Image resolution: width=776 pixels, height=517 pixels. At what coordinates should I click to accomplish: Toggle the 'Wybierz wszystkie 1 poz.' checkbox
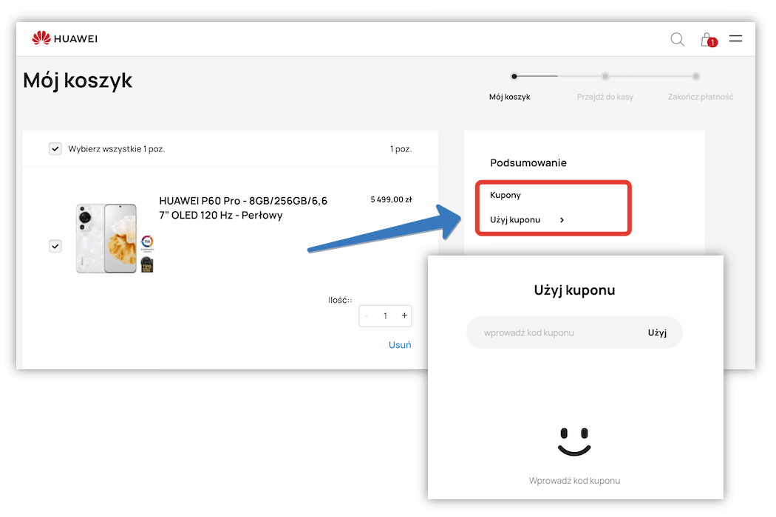click(55, 148)
